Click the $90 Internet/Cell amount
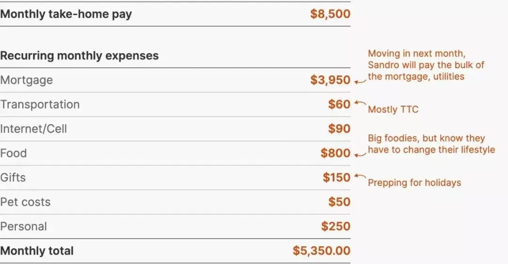 (x=339, y=129)
